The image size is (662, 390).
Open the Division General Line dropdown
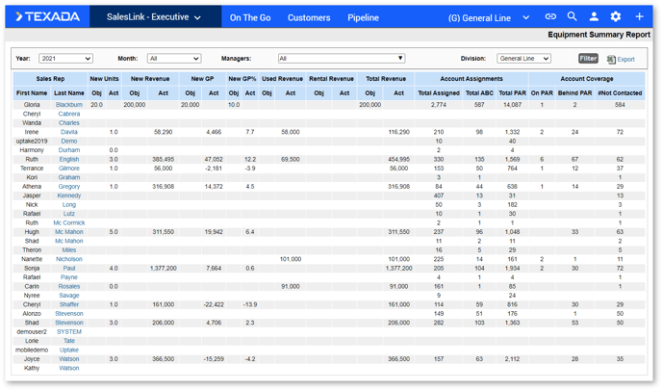(x=524, y=59)
